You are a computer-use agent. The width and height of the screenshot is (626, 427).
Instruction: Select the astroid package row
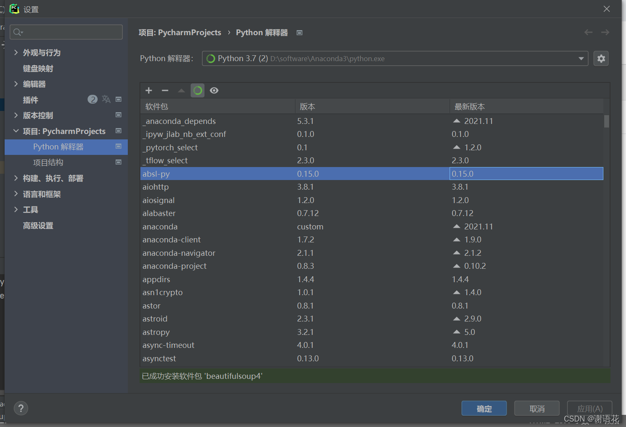372,319
